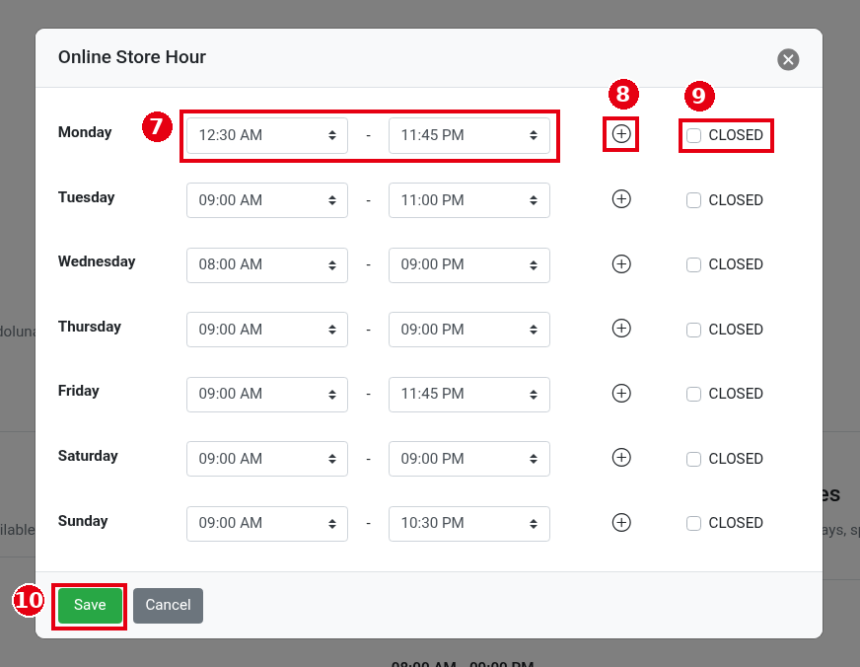The width and height of the screenshot is (860, 667).
Task: Mark Monday as CLOSED
Action: 693,135
